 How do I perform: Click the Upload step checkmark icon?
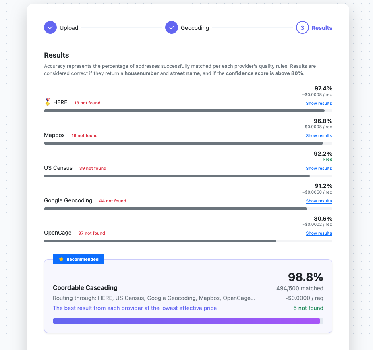click(50, 27)
